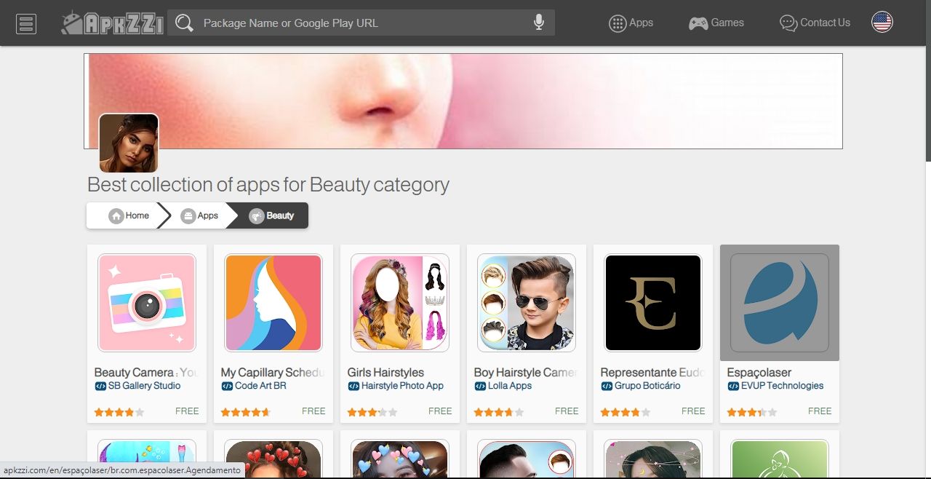Open Espaçolaser app icon
This screenshot has height=479, width=931.
[780, 303]
